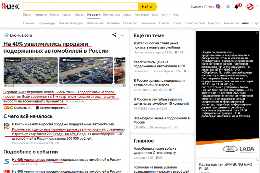Open the Нижний Новгород news category
The image size is (260, 173).
pyautogui.click(x=71, y=23)
